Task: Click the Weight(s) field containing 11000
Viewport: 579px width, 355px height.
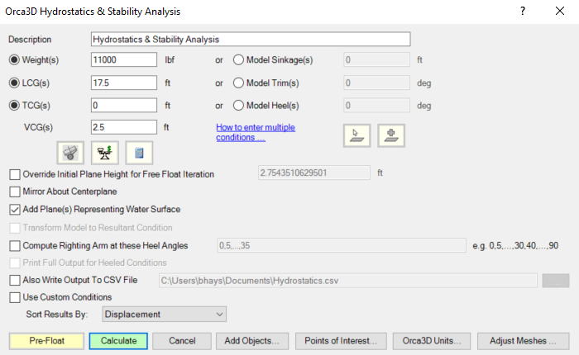Action: 124,59
